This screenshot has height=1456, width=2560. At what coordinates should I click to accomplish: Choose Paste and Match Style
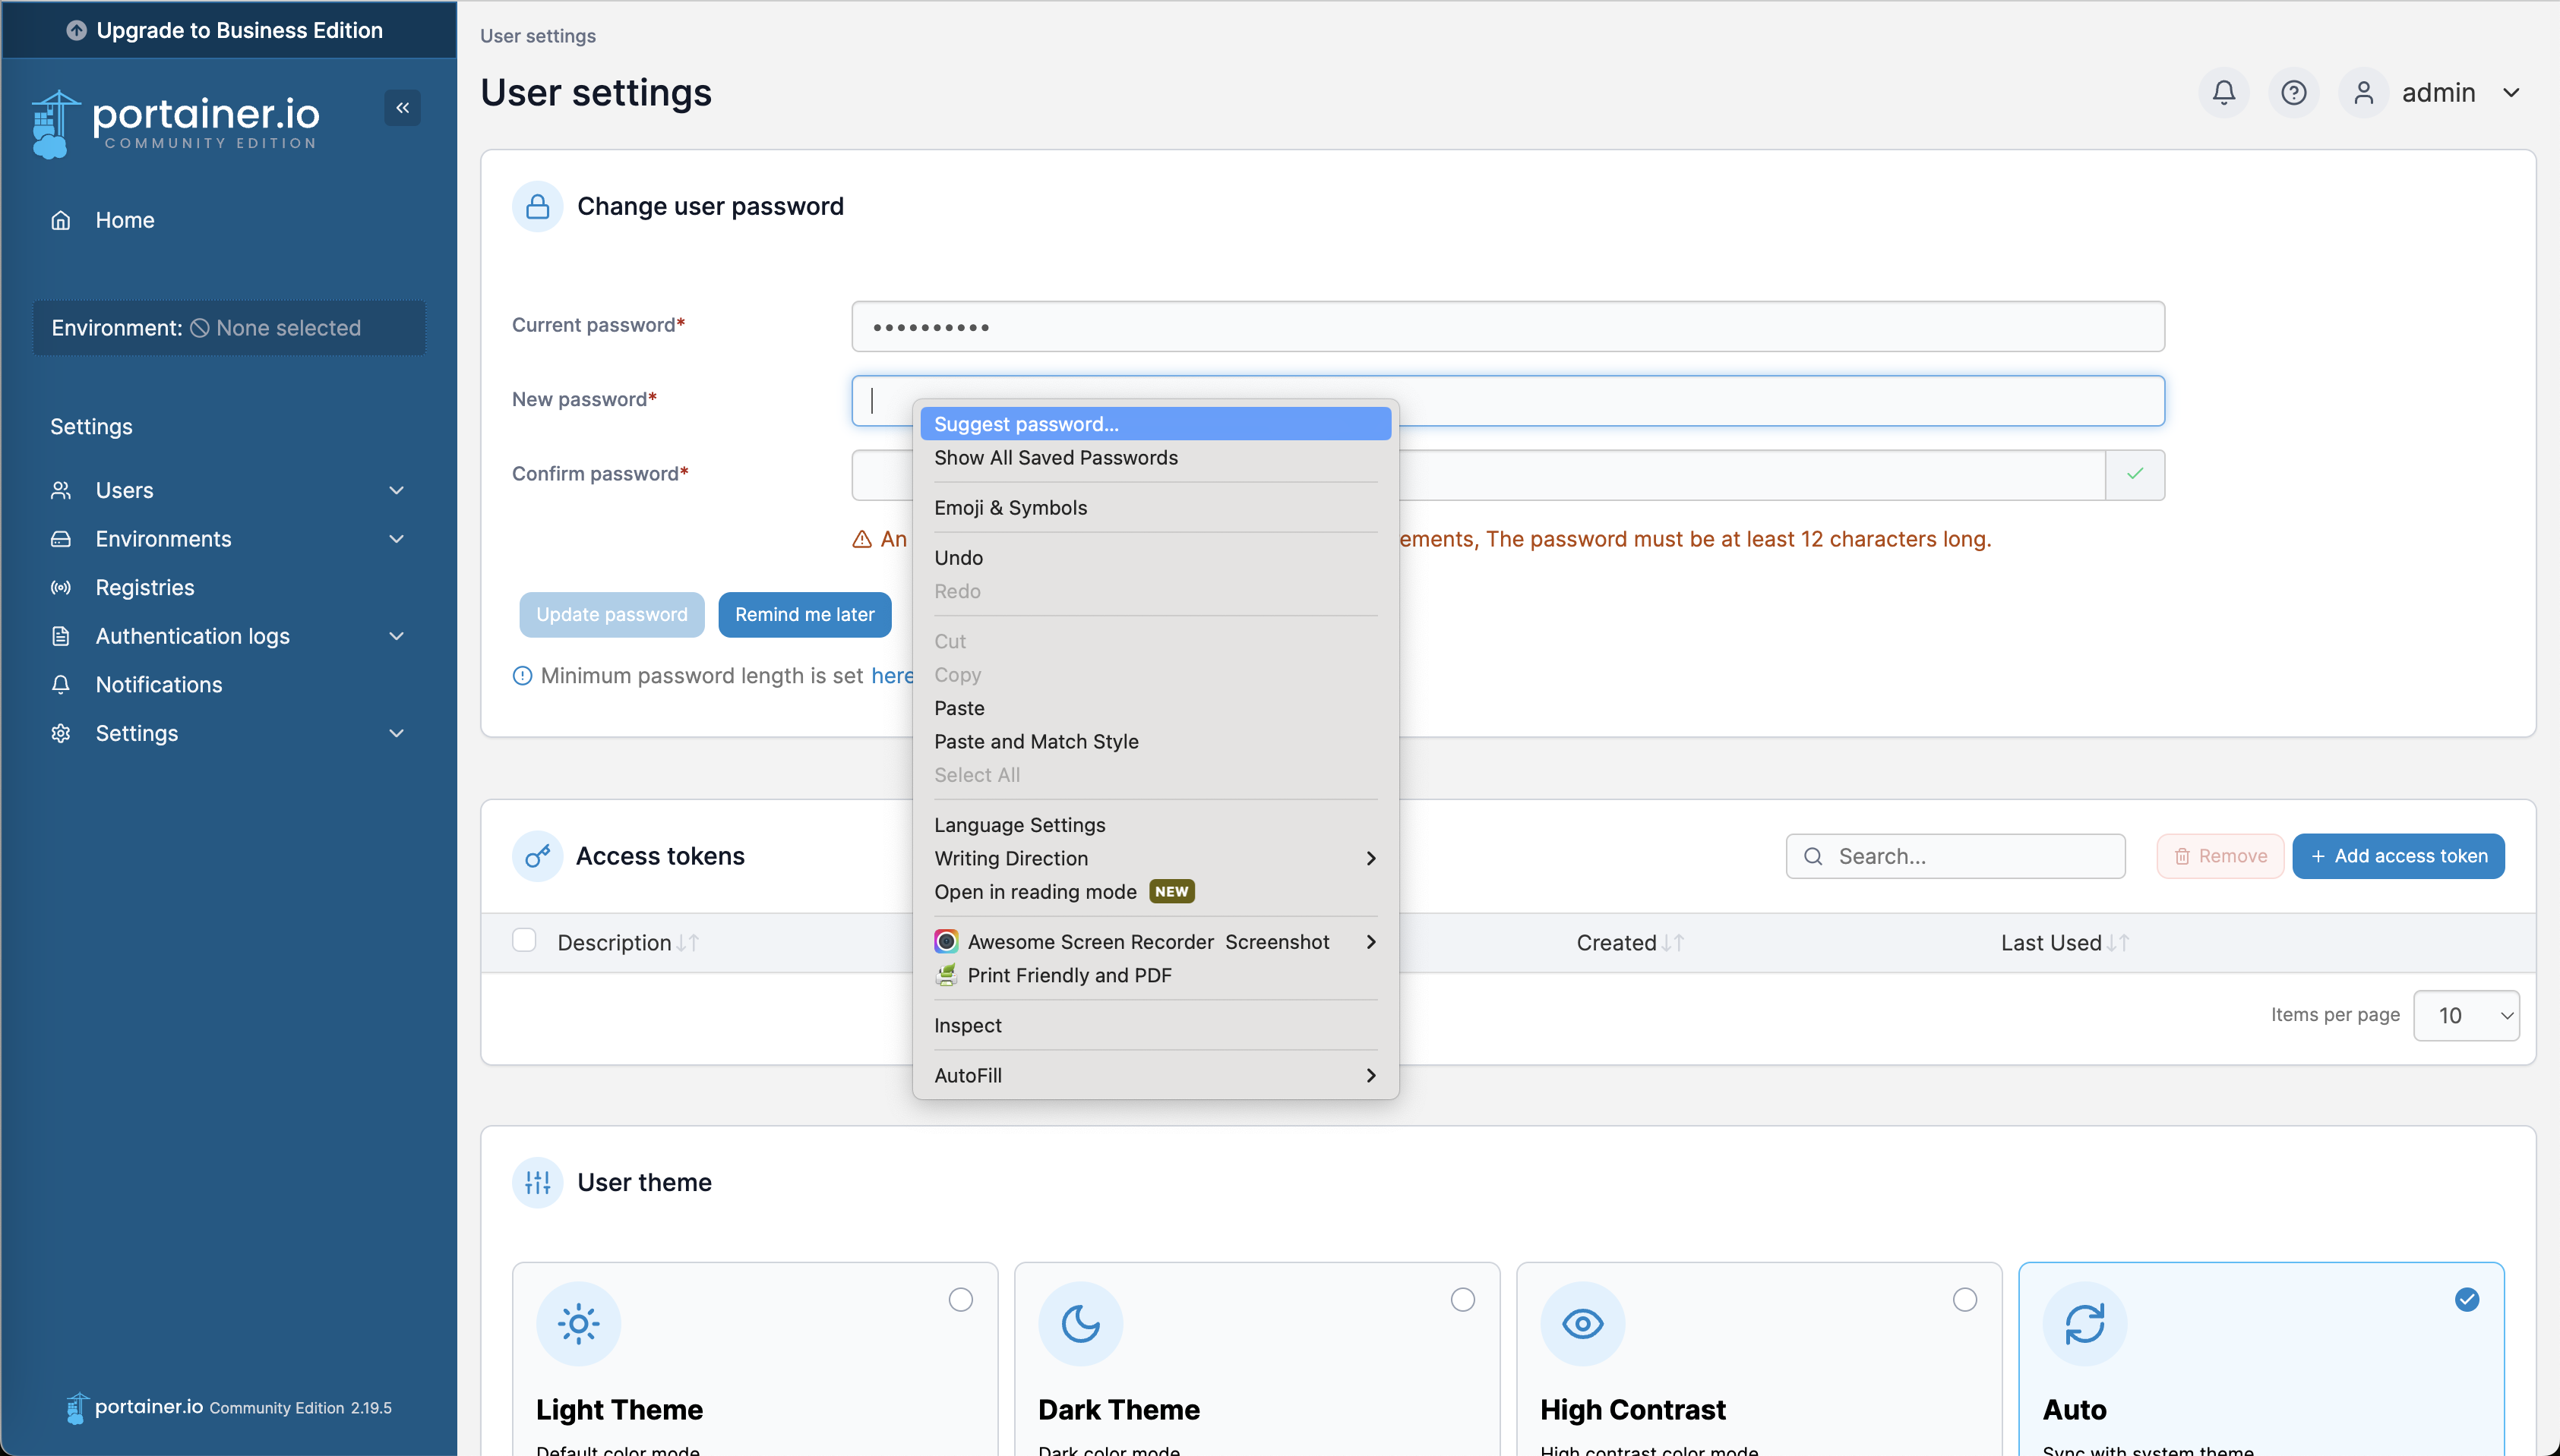[1155, 741]
